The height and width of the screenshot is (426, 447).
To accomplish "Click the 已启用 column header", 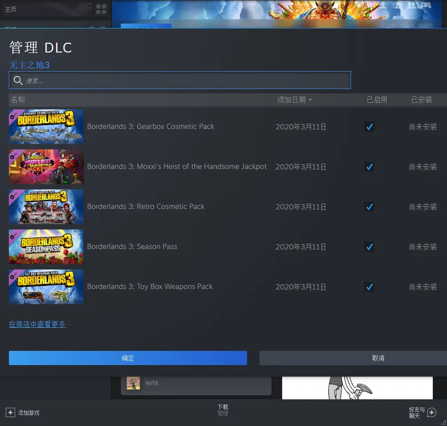I will pos(377,100).
